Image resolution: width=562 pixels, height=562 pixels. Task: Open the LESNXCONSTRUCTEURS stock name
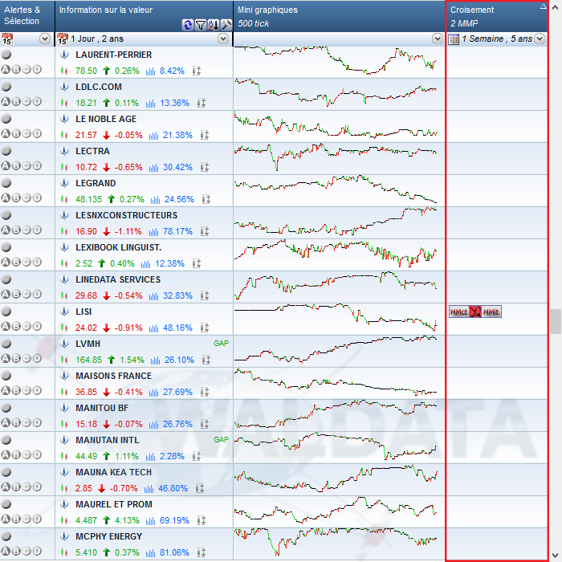[127, 215]
